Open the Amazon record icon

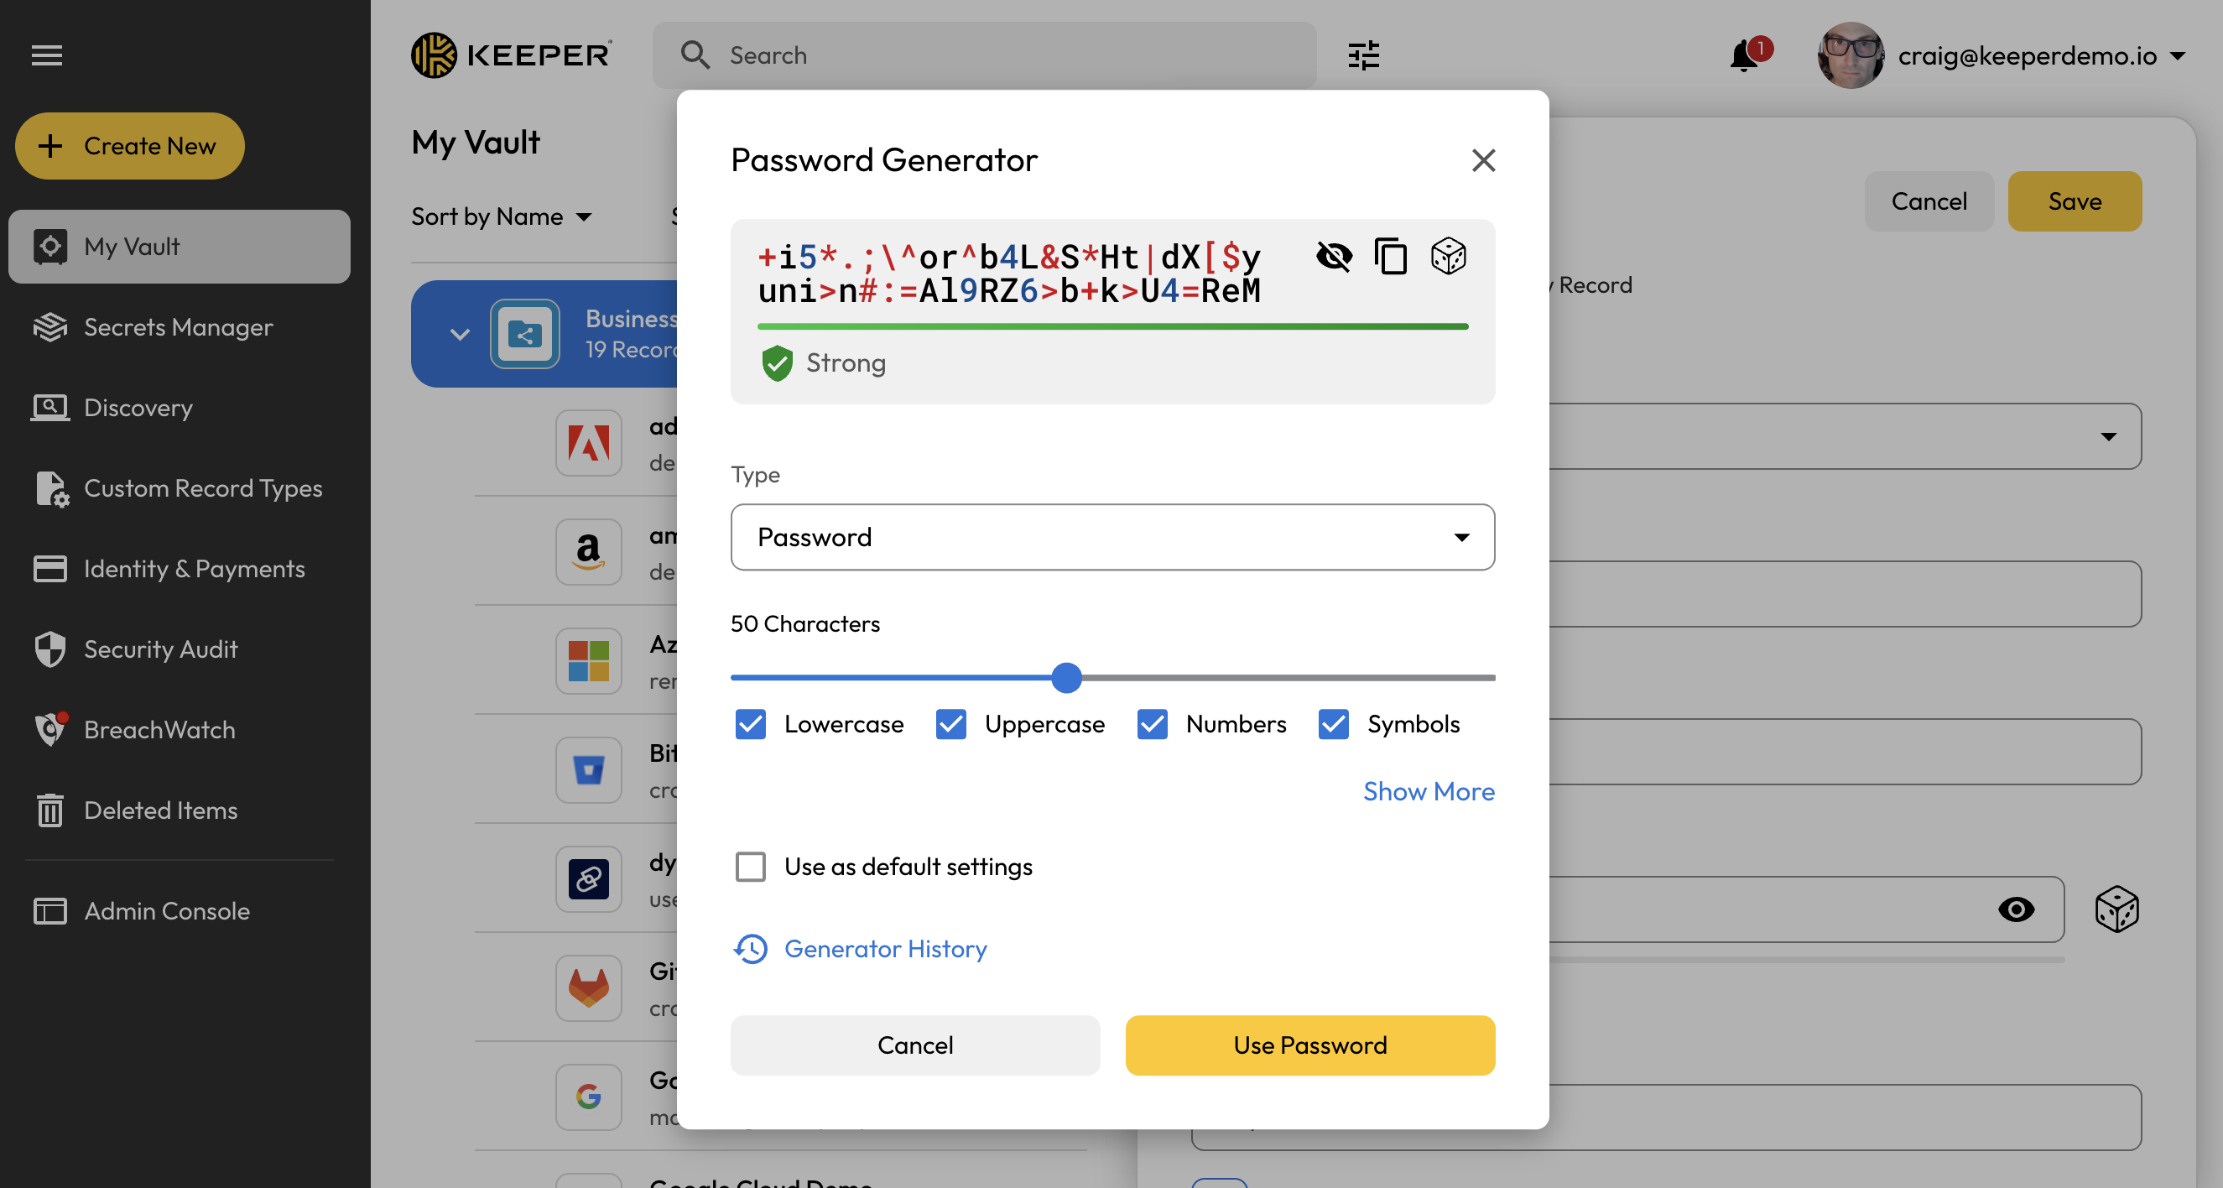[589, 552]
